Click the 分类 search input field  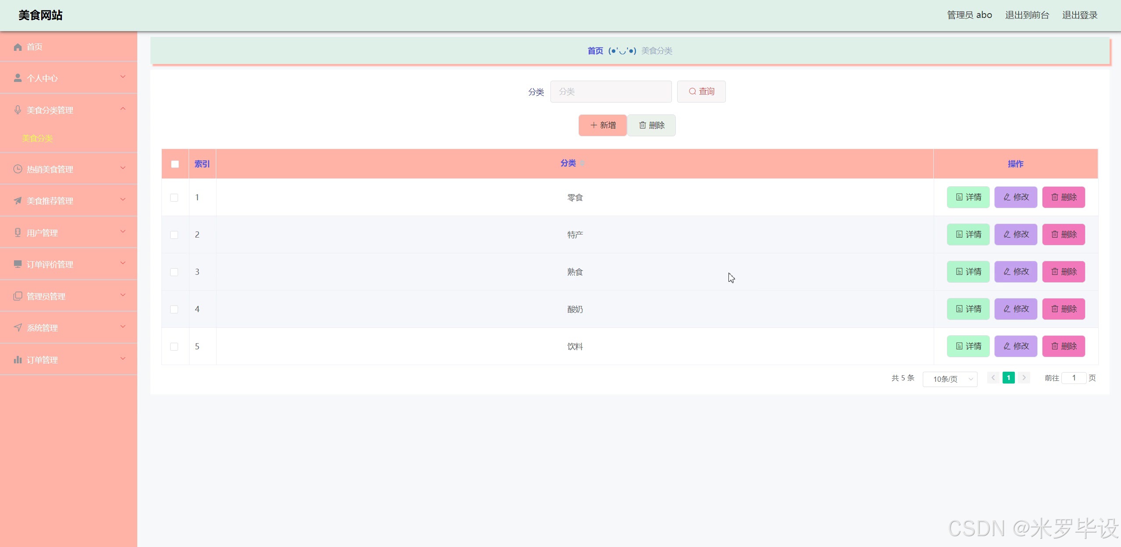coord(610,92)
